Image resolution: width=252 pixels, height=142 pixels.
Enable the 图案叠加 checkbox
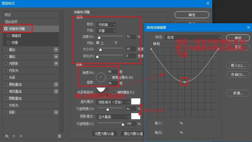6,98
